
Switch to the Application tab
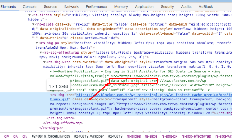point(144,7)
